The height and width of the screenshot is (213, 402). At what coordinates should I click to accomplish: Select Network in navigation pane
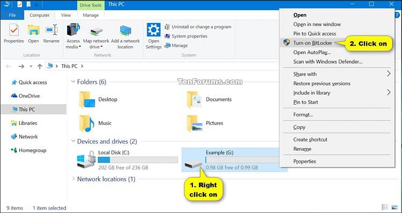[x=25, y=137]
